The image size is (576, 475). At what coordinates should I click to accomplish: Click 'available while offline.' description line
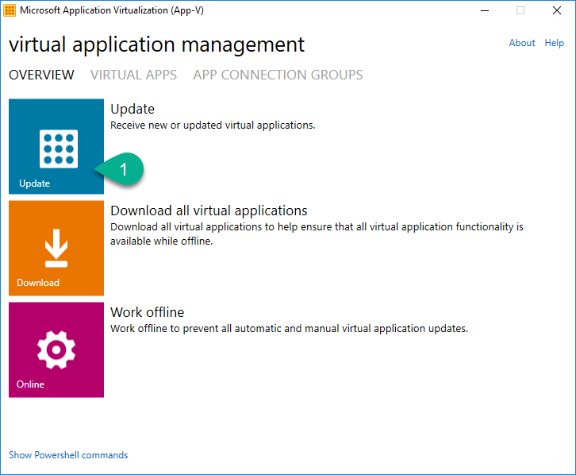pos(162,241)
